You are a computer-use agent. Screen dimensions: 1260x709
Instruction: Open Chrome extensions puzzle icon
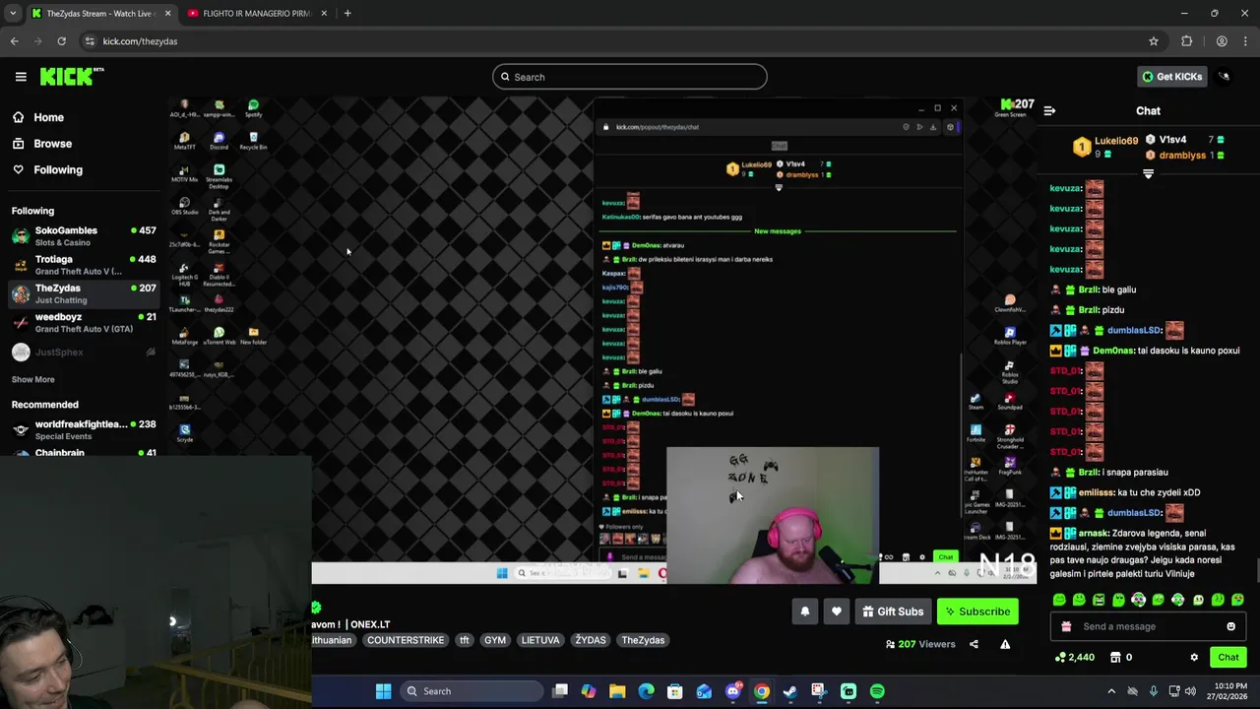tap(1187, 41)
